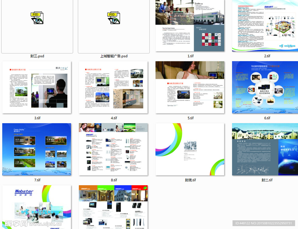Click the file name 4.tif
Screen dimensions: 298x229
(x=114, y=118)
